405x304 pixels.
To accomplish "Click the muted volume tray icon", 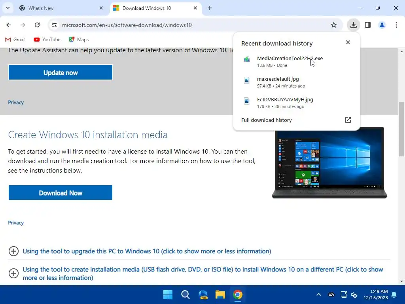I will tap(354, 294).
